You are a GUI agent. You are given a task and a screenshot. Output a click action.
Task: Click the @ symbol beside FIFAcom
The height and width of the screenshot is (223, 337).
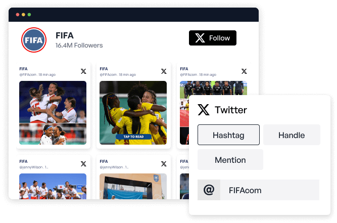pyautogui.click(x=209, y=190)
